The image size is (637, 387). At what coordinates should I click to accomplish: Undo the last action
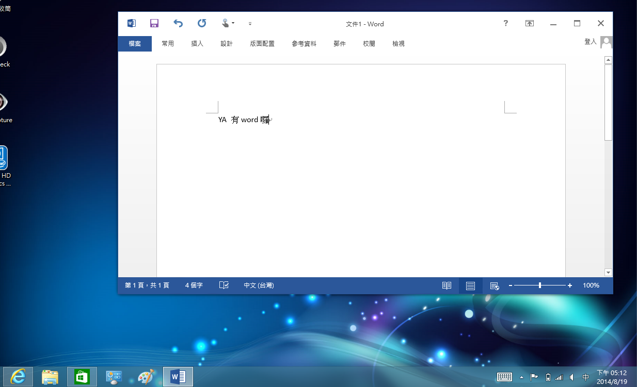pyautogui.click(x=178, y=23)
